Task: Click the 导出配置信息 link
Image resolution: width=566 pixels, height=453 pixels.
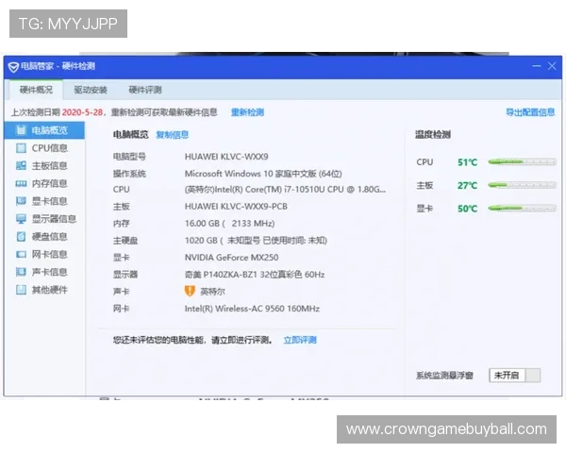Action: (530, 112)
